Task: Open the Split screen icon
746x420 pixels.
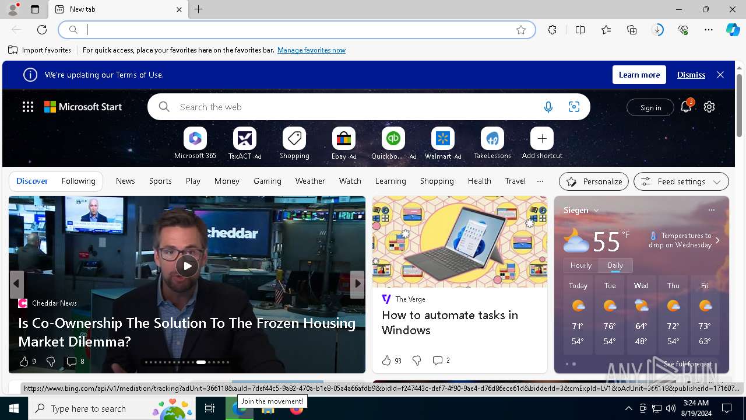Action: tap(580, 30)
